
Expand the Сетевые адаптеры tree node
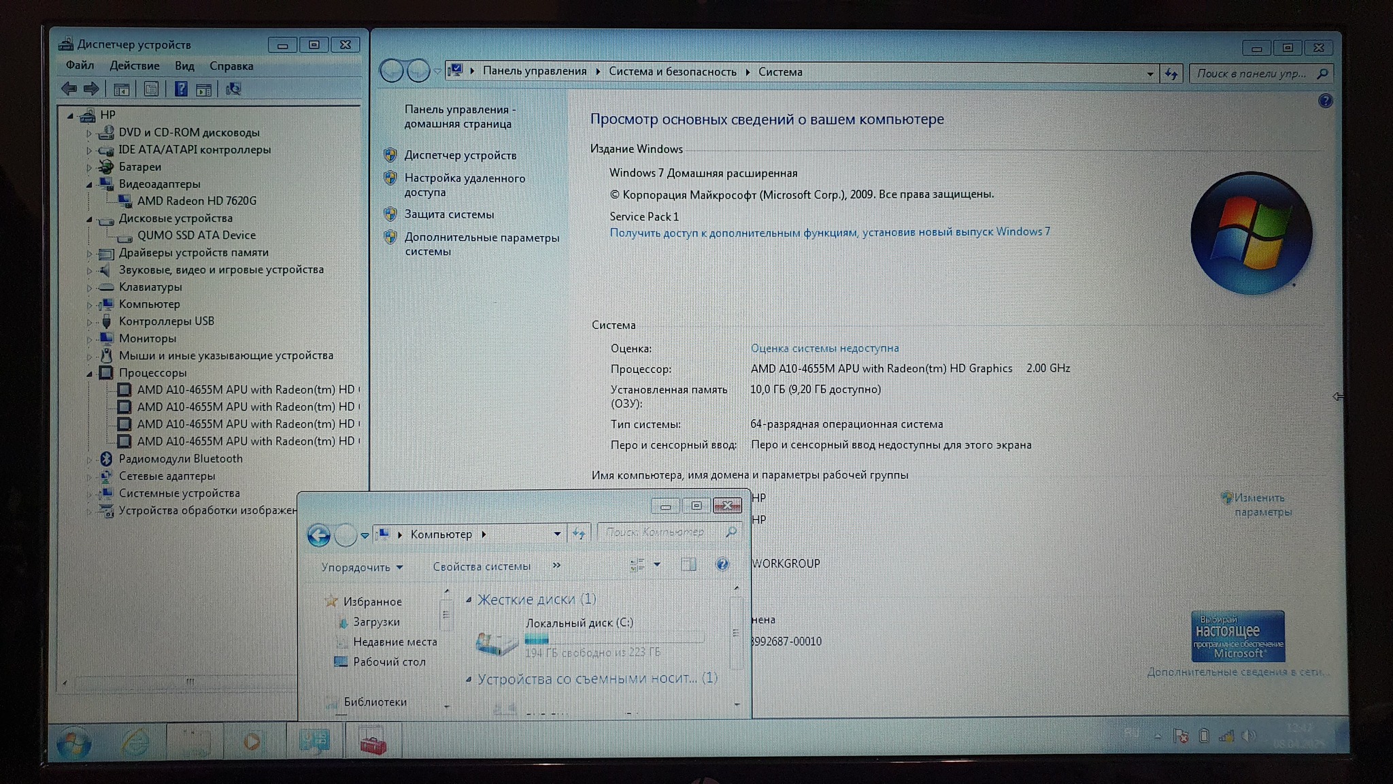coord(90,476)
